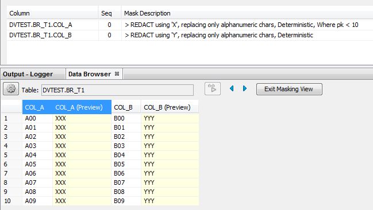Open the Data Browser settings gear
This screenshot has height=210, width=373.
pos(11,89)
